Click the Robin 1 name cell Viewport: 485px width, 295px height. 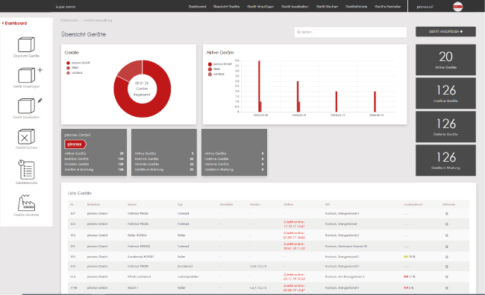[133, 288]
